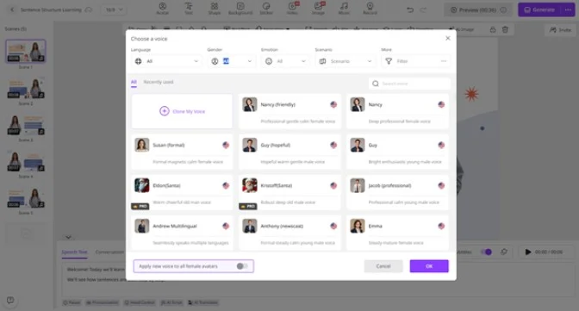
Task: Select the Text tool icon
Action: point(189,8)
